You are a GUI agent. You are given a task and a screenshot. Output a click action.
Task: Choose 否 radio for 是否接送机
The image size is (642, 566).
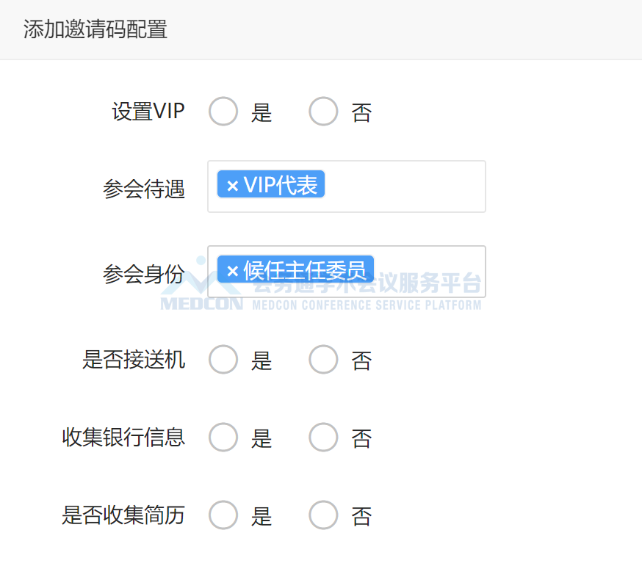coord(323,359)
